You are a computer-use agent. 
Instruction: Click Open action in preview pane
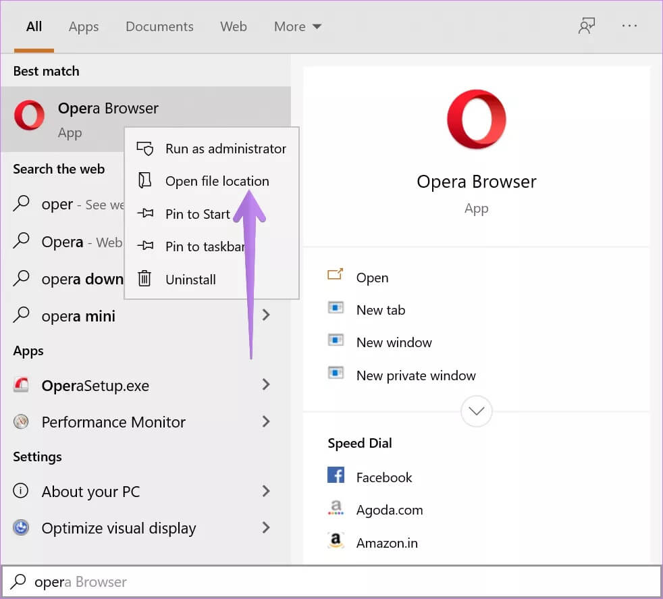(x=372, y=278)
